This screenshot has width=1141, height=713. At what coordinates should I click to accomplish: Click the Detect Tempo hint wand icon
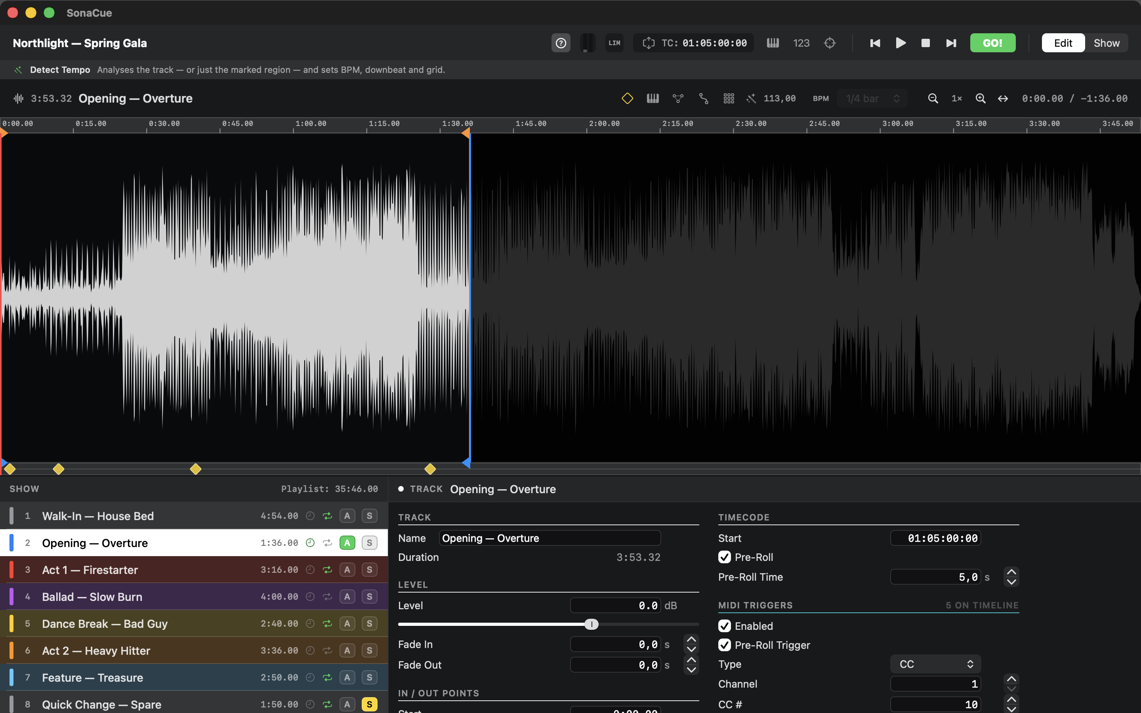[x=18, y=70]
